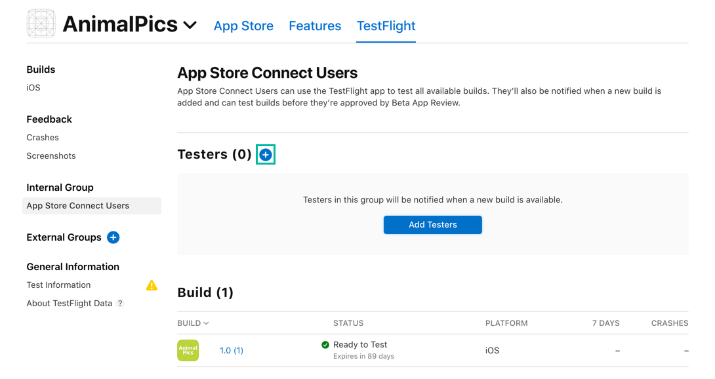Open build 1.0 (1)
The height and width of the screenshot is (379, 715).
232,350
